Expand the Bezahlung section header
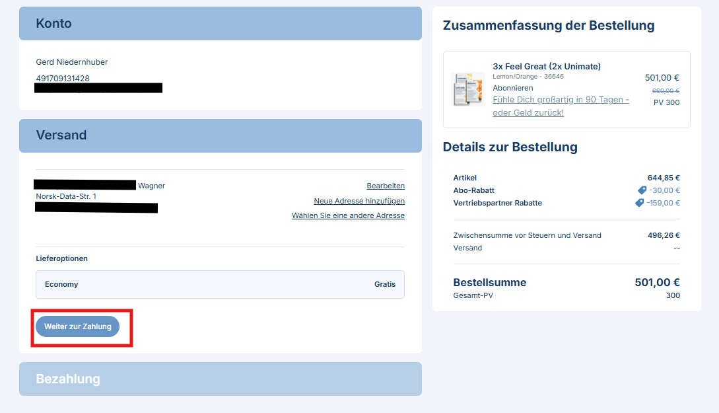The image size is (719, 413). coord(220,379)
